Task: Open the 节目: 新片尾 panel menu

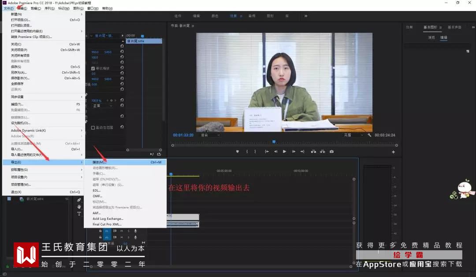Action: (x=193, y=26)
